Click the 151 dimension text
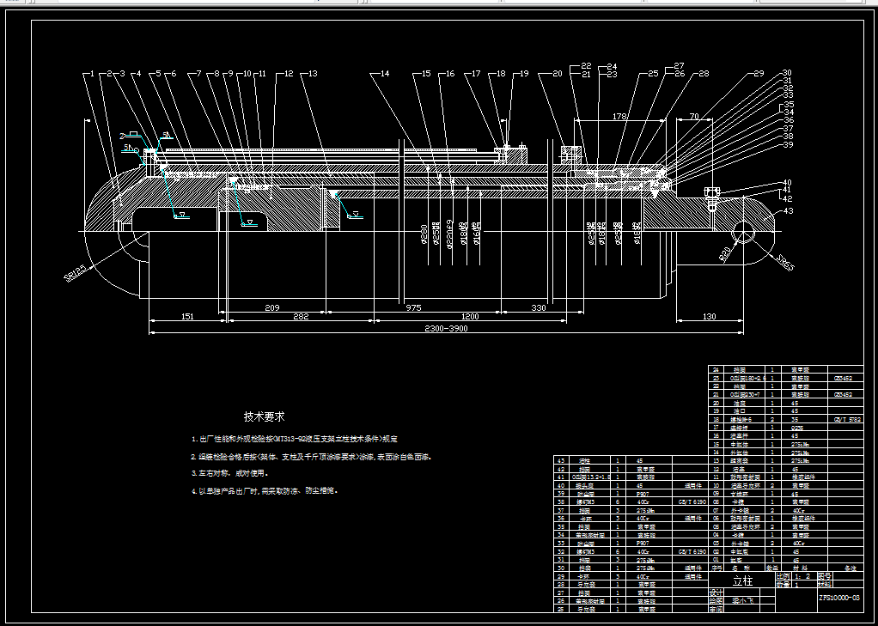Viewport: 878px width, 626px height. 187,316
